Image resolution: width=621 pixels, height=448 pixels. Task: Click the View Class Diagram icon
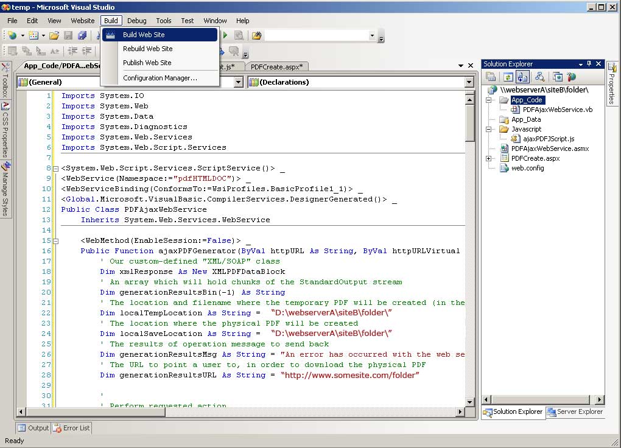point(539,77)
